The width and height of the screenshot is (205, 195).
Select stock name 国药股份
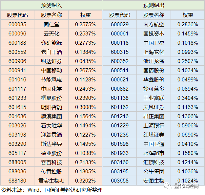pos(154,70)
